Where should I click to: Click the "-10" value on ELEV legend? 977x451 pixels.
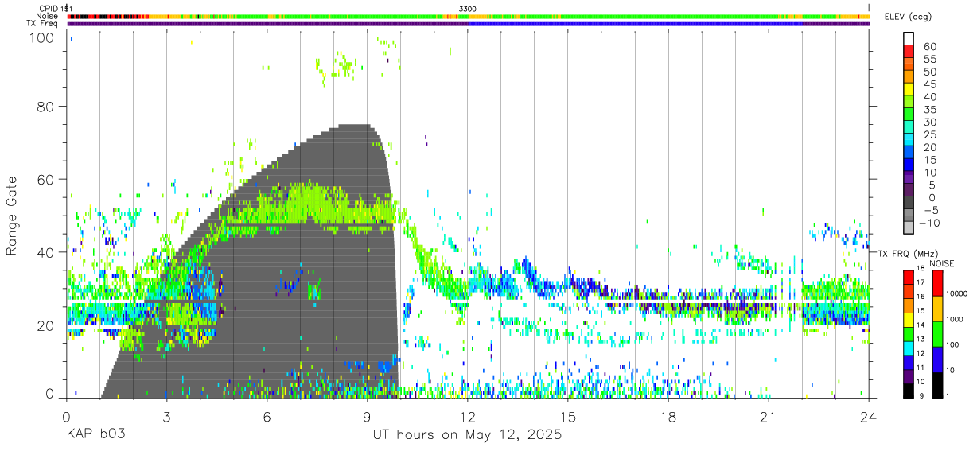[x=929, y=224]
